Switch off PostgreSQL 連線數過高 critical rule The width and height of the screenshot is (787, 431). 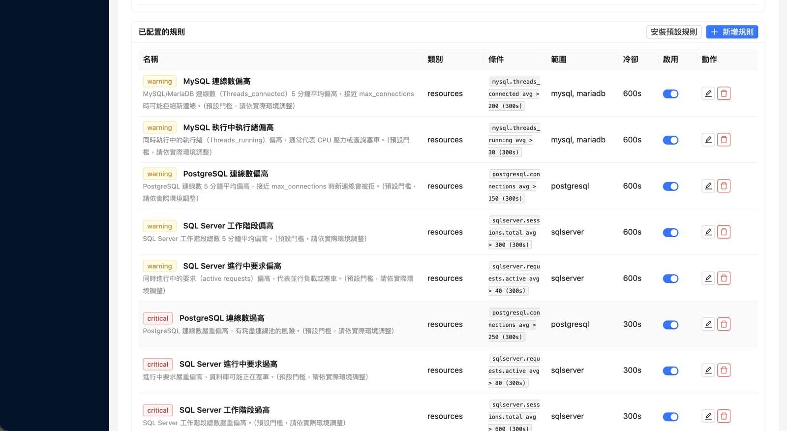670,325
